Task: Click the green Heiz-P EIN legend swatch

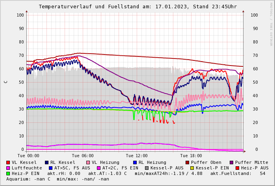Action: coord(8,173)
